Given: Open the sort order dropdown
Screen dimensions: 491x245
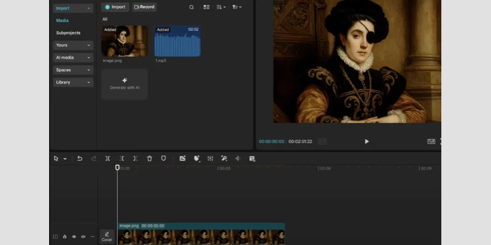Looking at the screenshot, I should click(x=221, y=7).
